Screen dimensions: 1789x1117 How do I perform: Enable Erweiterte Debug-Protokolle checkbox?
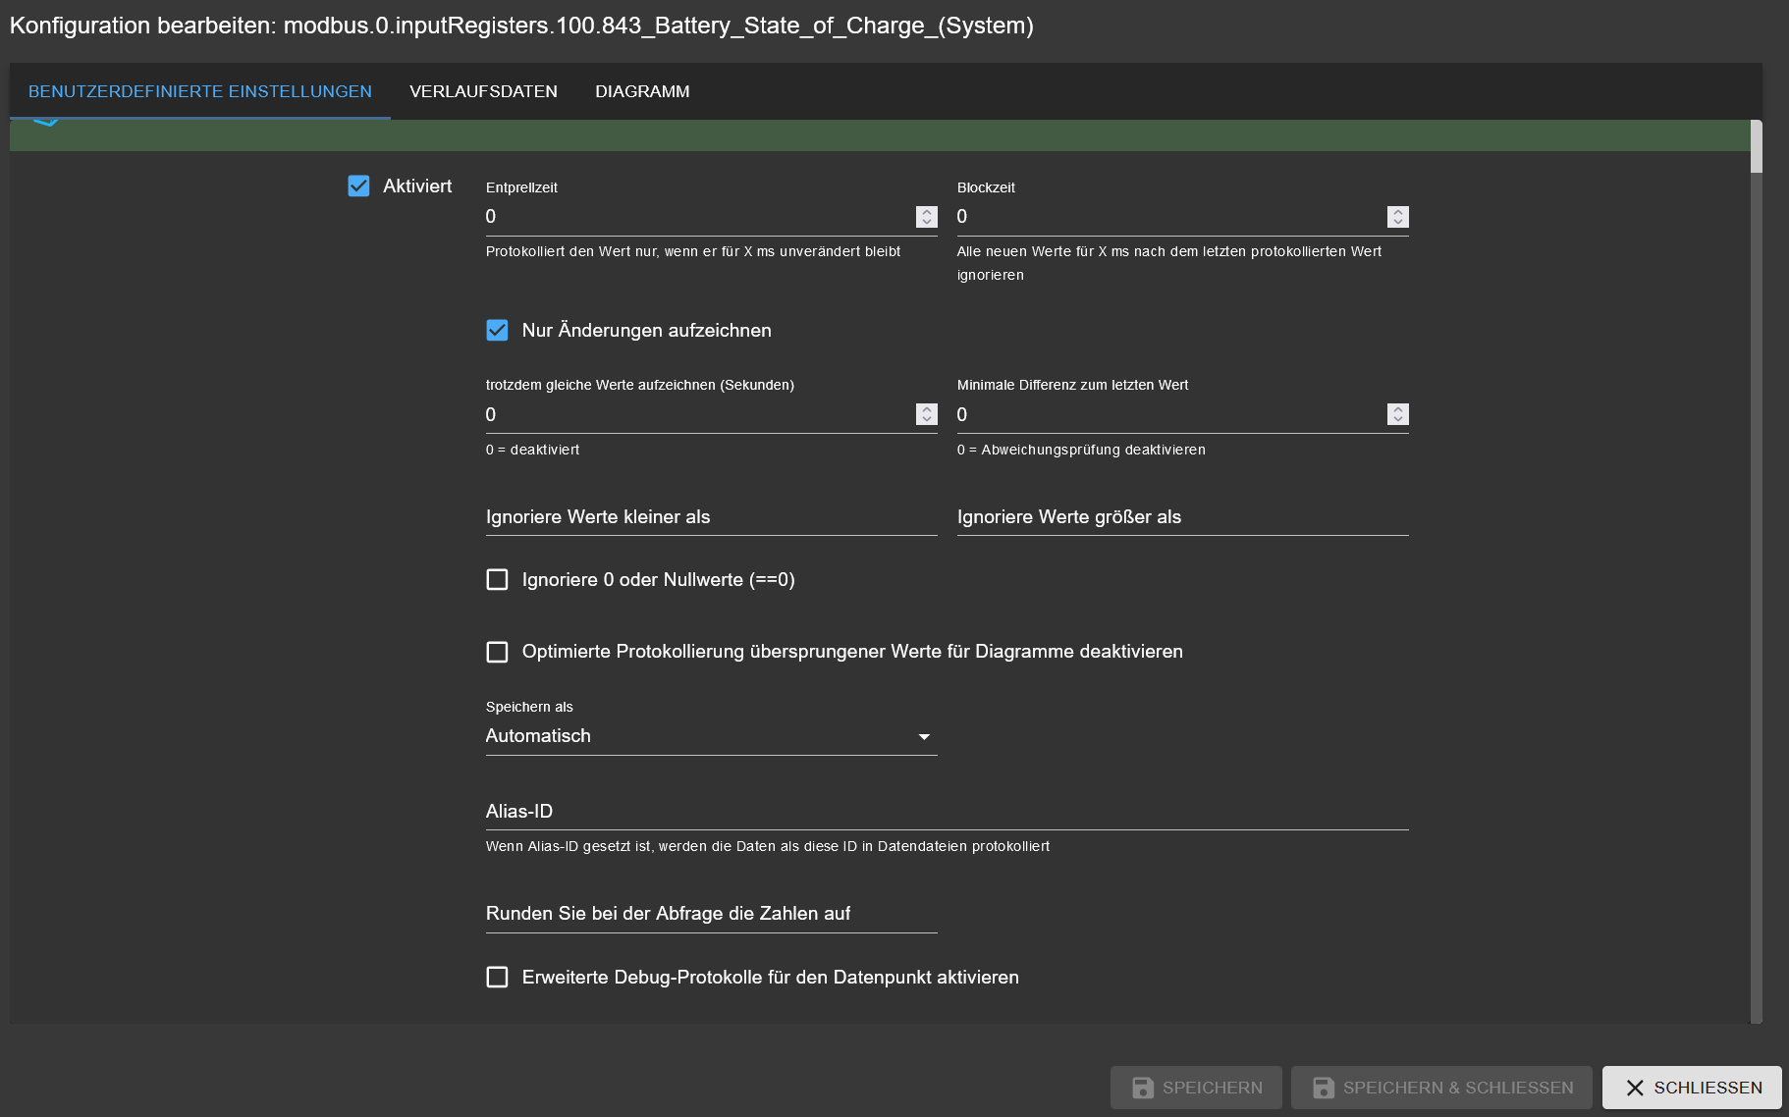coord(497,978)
